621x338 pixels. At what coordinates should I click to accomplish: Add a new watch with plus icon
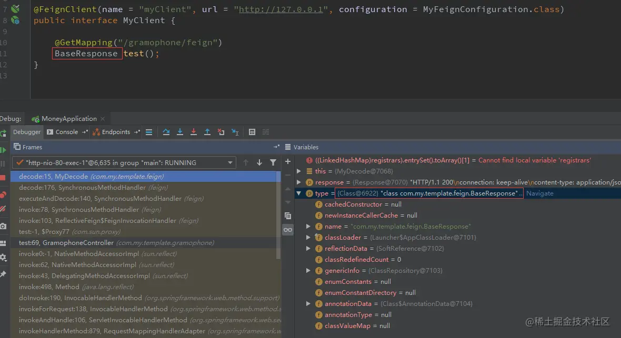[288, 161]
